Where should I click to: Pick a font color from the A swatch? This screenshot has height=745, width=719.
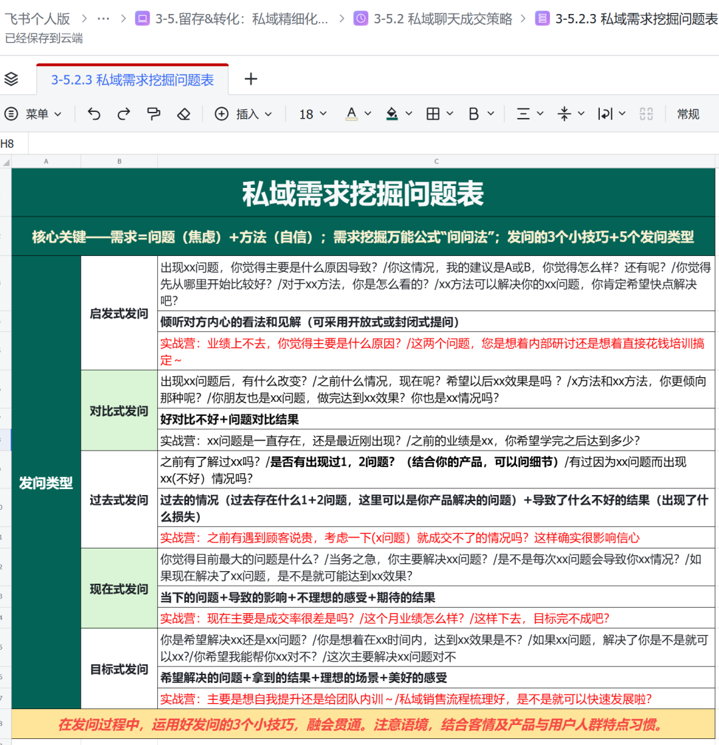351,114
